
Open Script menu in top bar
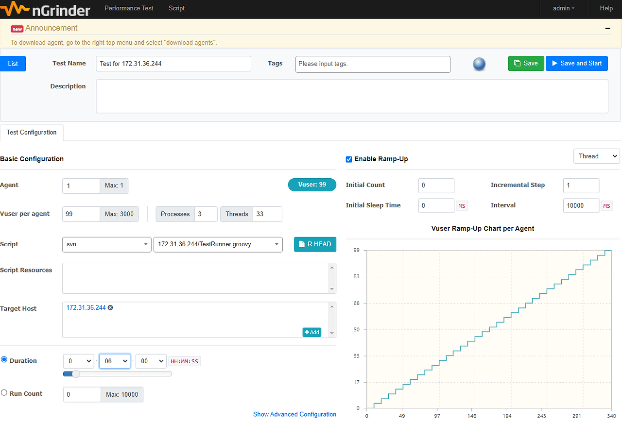(x=176, y=8)
